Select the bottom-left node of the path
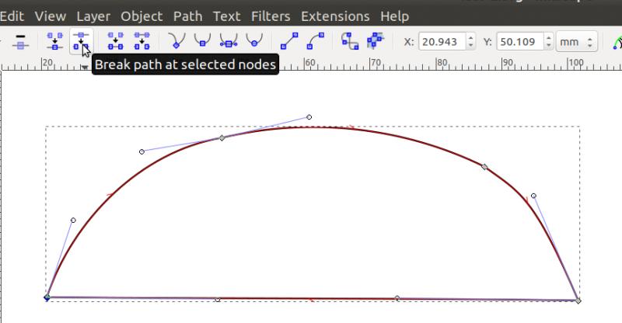Viewport: 622px width, 323px height. point(47,297)
